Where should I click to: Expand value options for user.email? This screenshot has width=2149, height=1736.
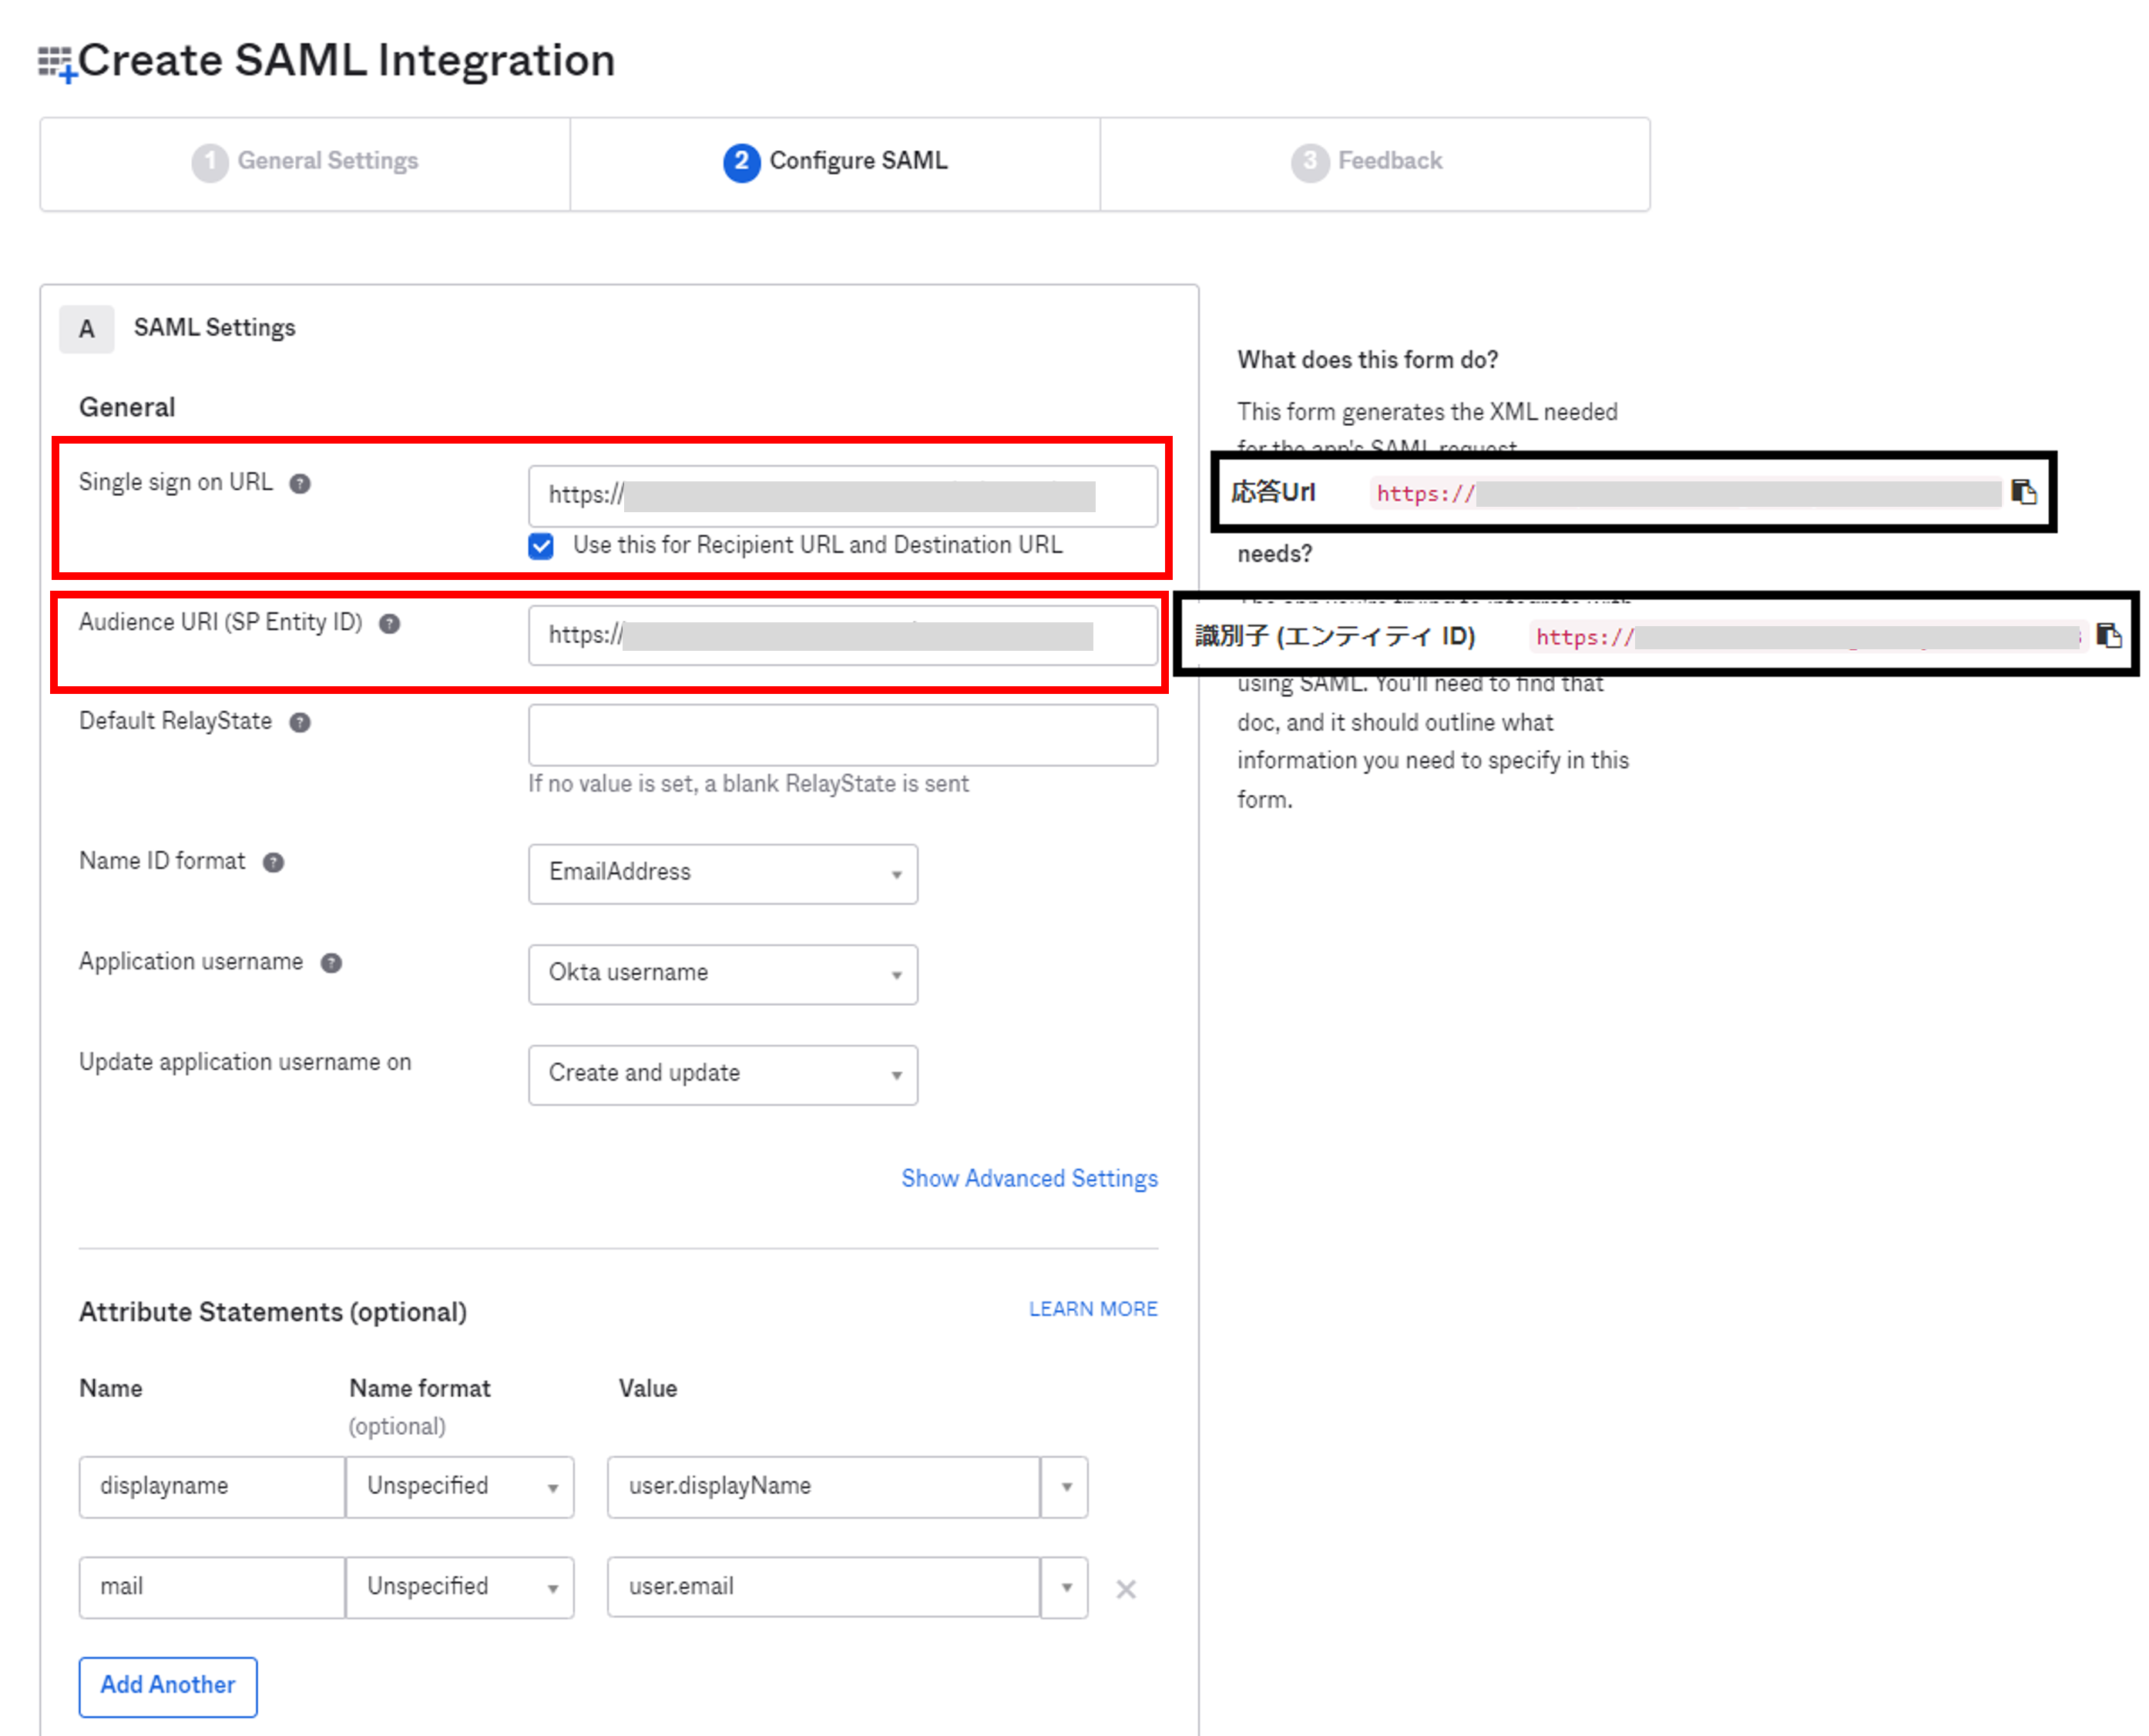pos(1066,1587)
